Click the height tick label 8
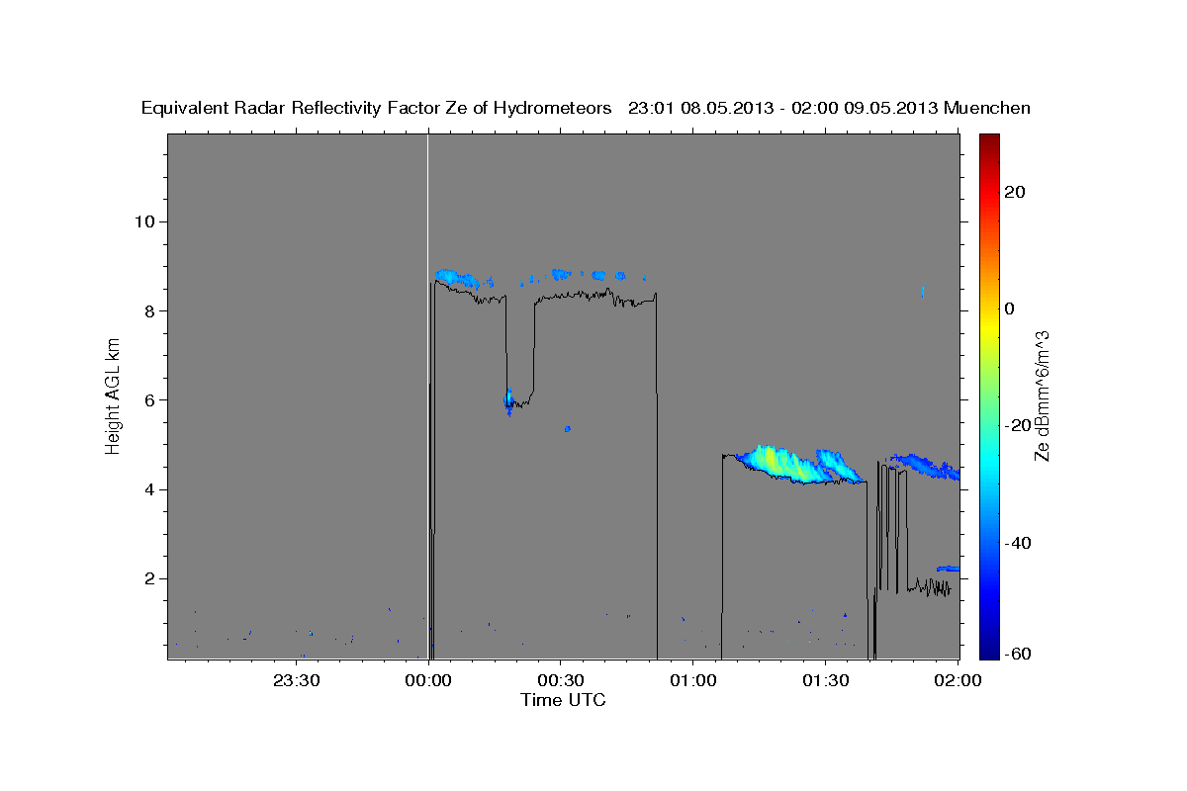This screenshot has height=791, width=1187. [x=147, y=310]
